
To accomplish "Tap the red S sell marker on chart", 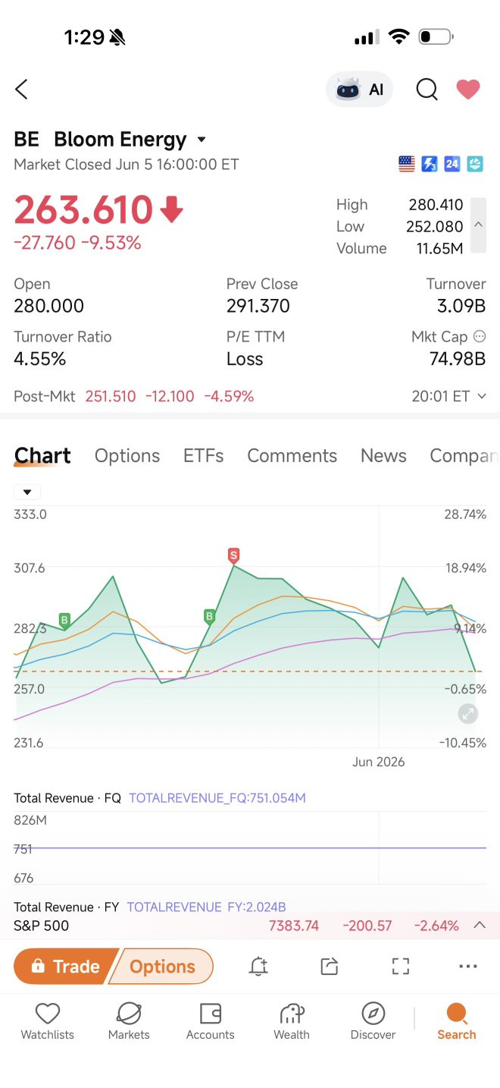I will click(233, 555).
